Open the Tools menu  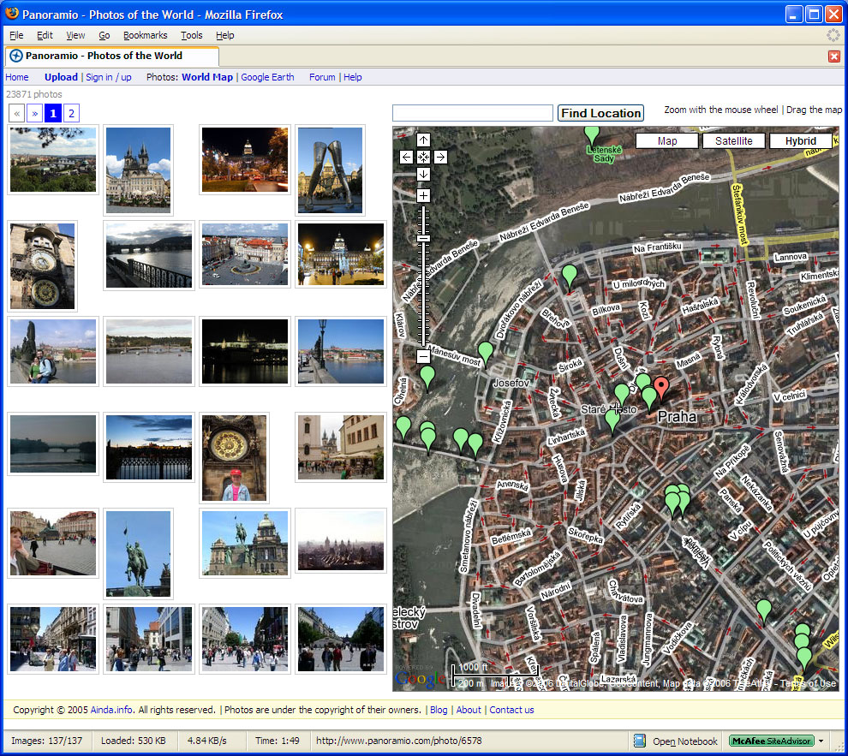(191, 35)
